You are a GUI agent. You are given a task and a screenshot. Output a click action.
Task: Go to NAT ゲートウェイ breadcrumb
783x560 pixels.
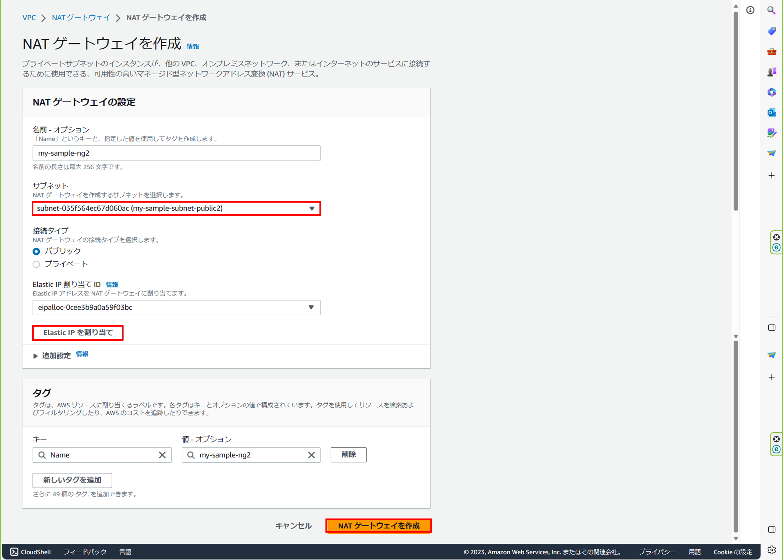click(x=81, y=17)
